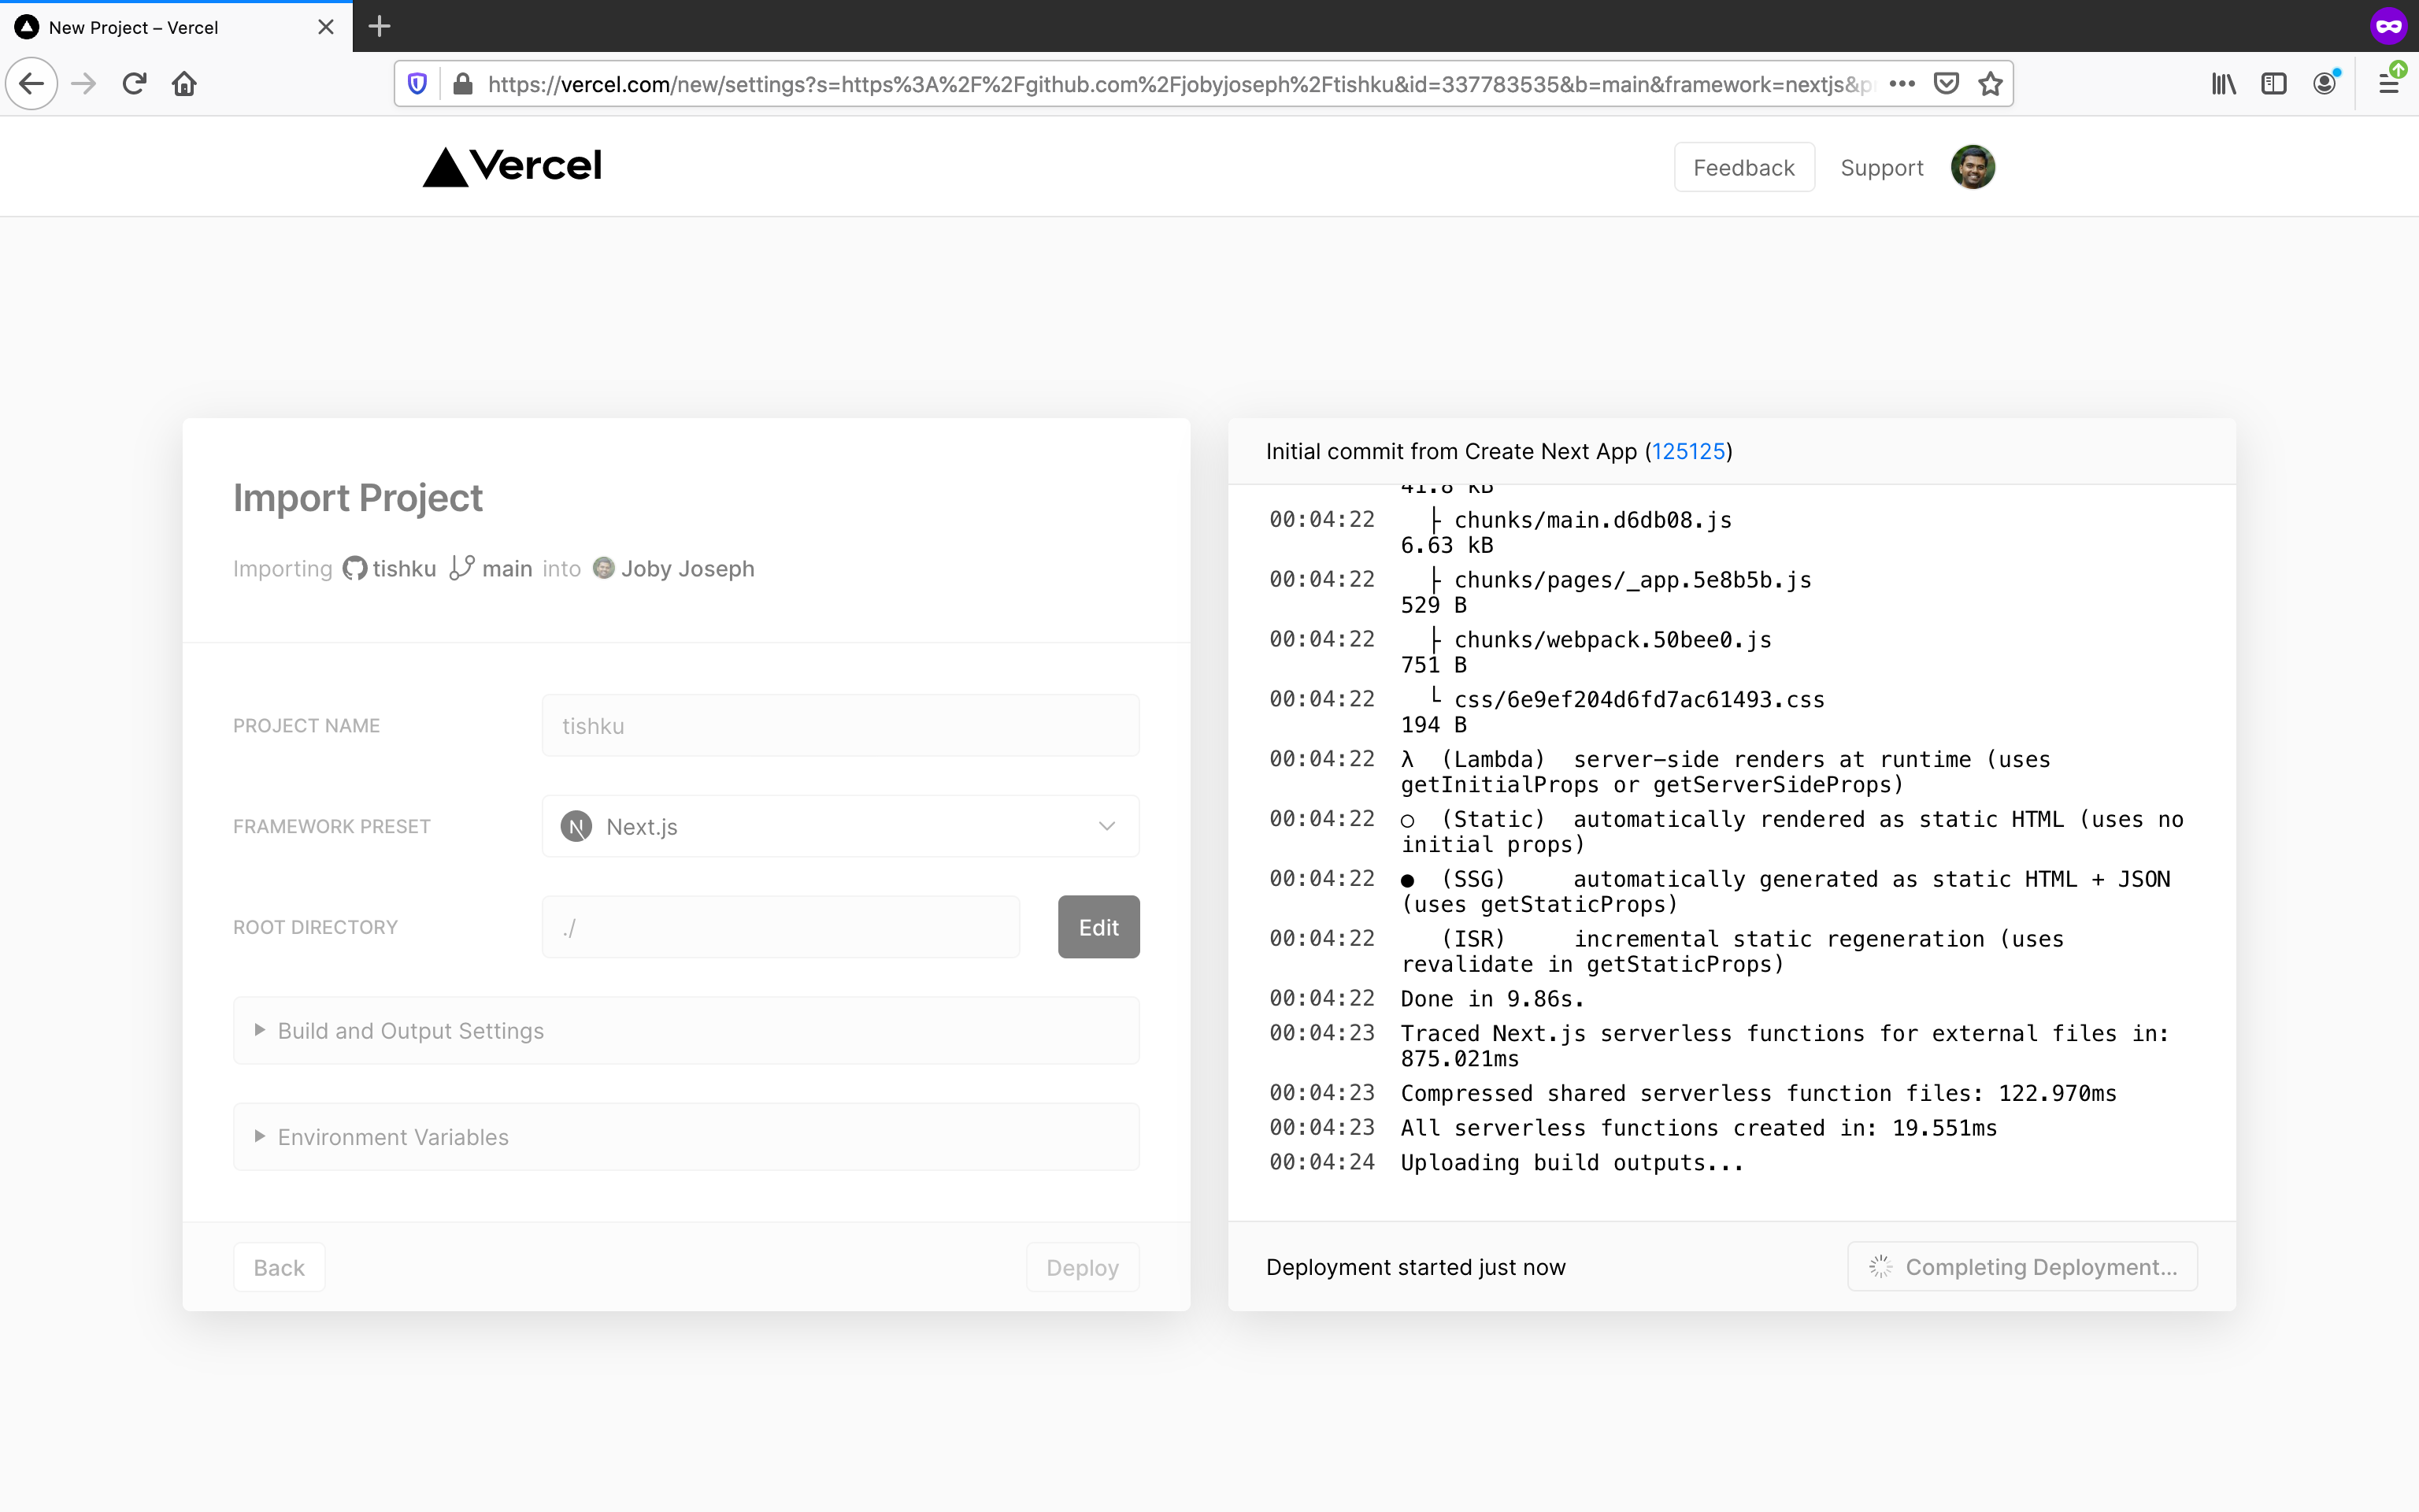
Task: Open the user profile avatar menu
Action: [1973, 167]
